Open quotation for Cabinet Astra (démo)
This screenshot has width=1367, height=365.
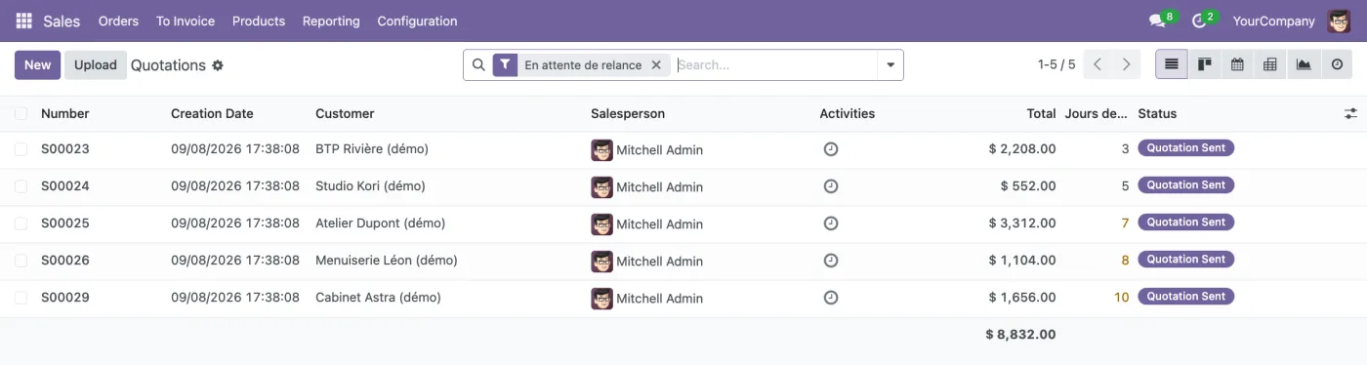point(378,298)
